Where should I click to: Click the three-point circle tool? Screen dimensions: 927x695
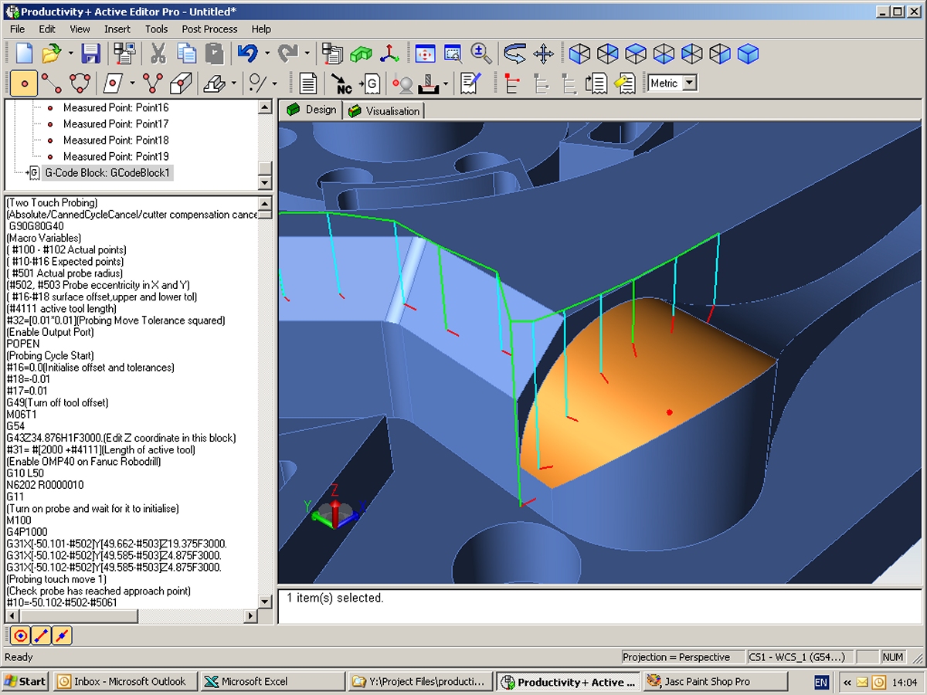pyautogui.click(x=80, y=83)
